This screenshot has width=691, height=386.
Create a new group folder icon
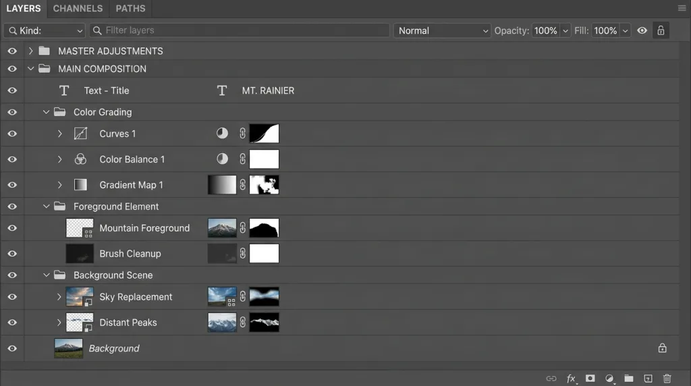pos(629,378)
